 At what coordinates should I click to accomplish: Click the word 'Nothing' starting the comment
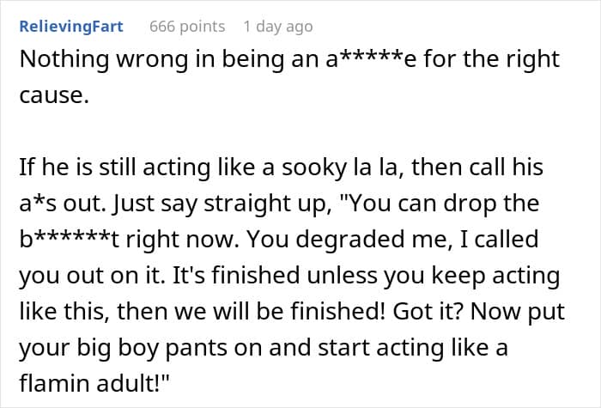coord(64,59)
